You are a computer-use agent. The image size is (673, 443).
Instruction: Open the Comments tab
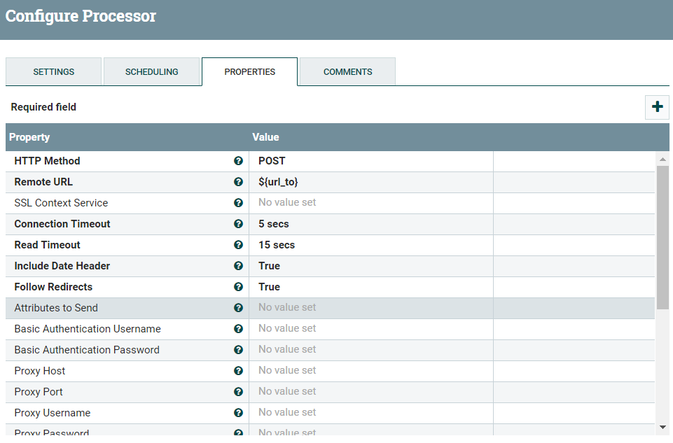point(347,71)
